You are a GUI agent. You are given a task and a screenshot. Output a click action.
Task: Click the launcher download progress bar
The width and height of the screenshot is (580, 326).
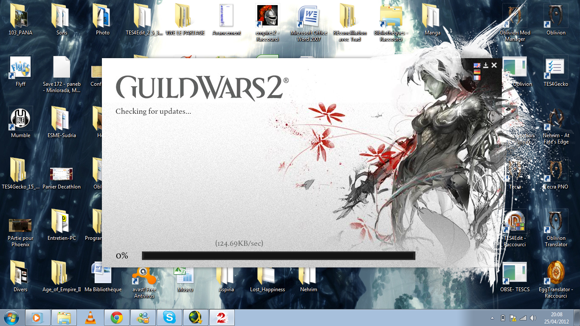279,256
